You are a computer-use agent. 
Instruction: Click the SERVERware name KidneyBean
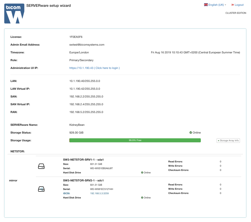pyautogui.click(x=77, y=125)
